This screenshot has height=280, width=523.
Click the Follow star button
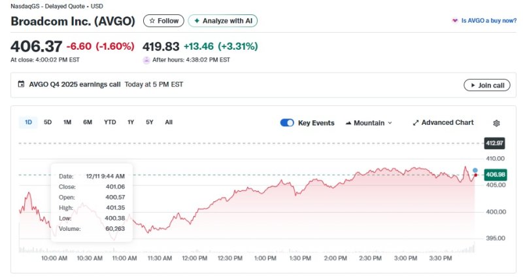163,21
